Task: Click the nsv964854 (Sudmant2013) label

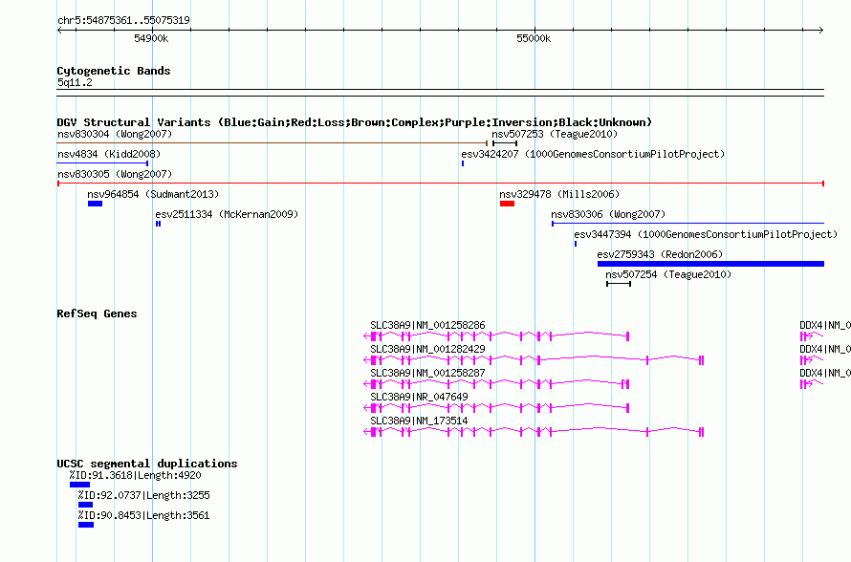Action: [153, 194]
